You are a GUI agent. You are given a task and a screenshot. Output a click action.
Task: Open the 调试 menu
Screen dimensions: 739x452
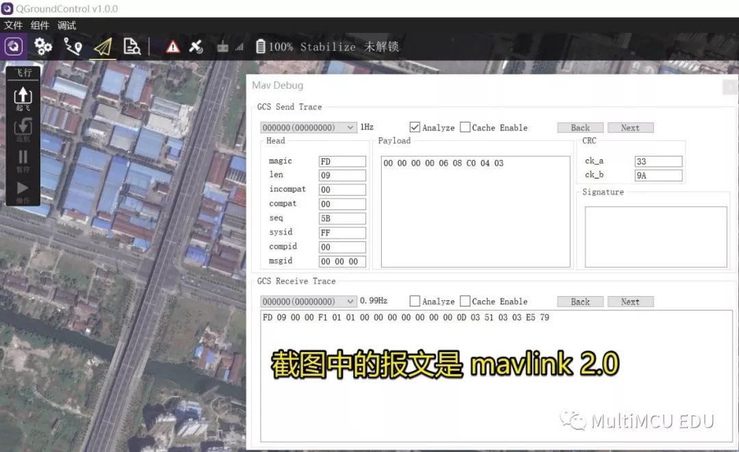[x=66, y=25]
